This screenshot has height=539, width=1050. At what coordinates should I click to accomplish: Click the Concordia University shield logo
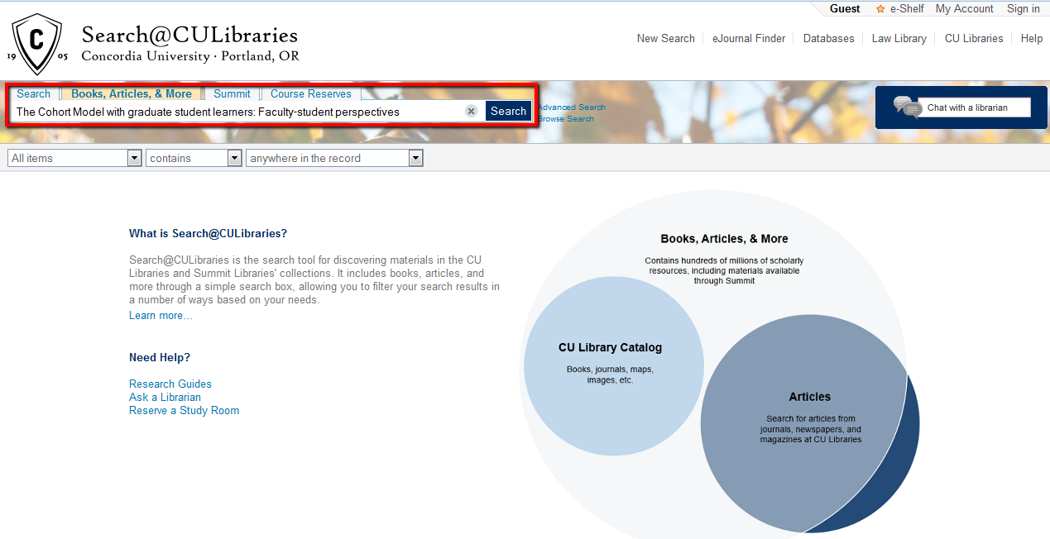[36, 44]
